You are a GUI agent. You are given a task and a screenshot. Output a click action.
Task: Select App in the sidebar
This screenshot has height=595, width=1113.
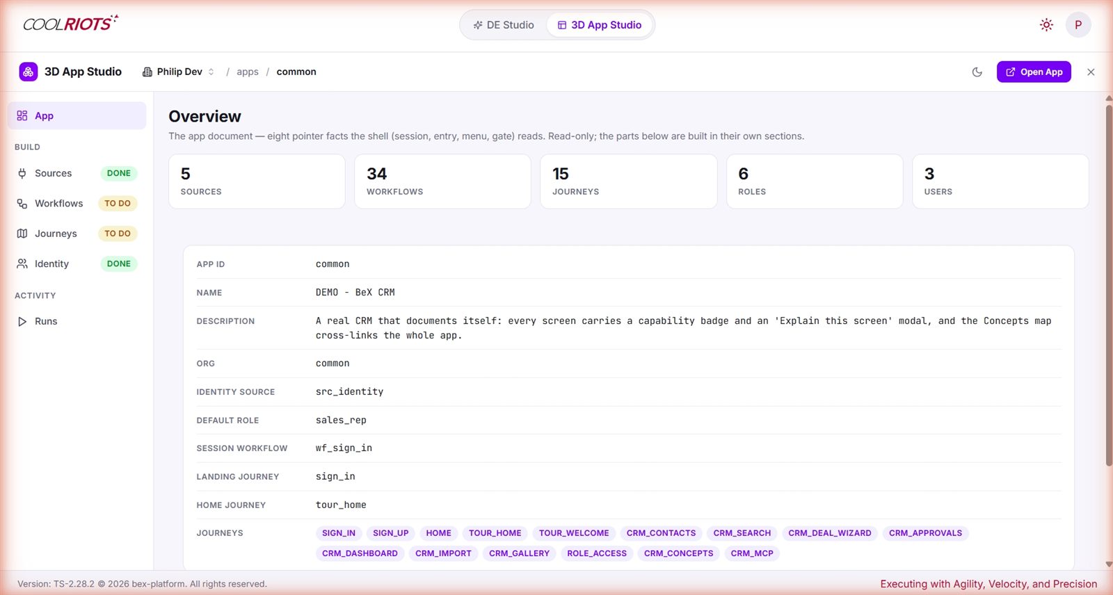77,115
